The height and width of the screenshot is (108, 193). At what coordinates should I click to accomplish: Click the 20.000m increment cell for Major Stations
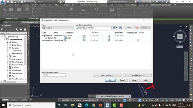point(72,36)
